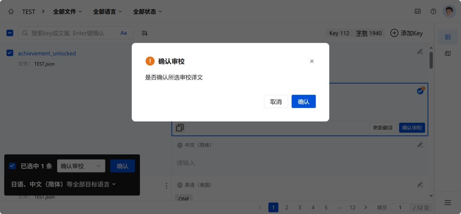This screenshot has width=461, height=214.
Task: Toggle the select-all checkbox near search
Action: coord(10,33)
